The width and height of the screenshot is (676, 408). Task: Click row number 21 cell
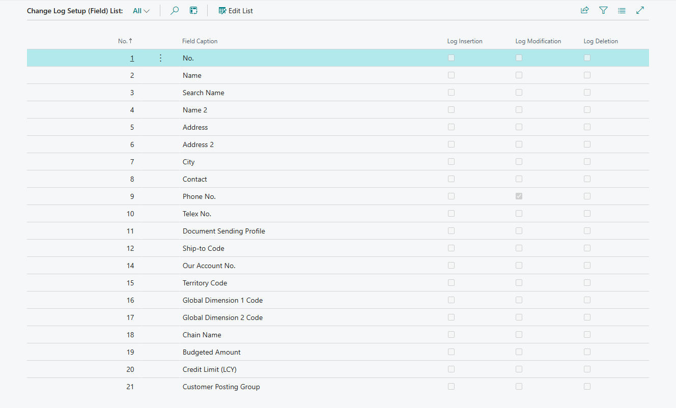(130, 387)
